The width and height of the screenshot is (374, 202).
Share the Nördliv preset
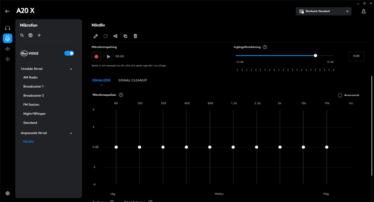click(x=115, y=36)
